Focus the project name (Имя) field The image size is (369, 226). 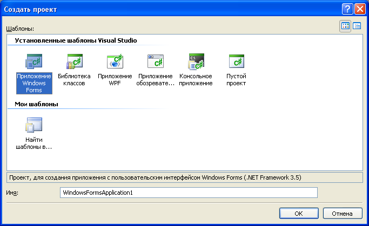[189, 193]
